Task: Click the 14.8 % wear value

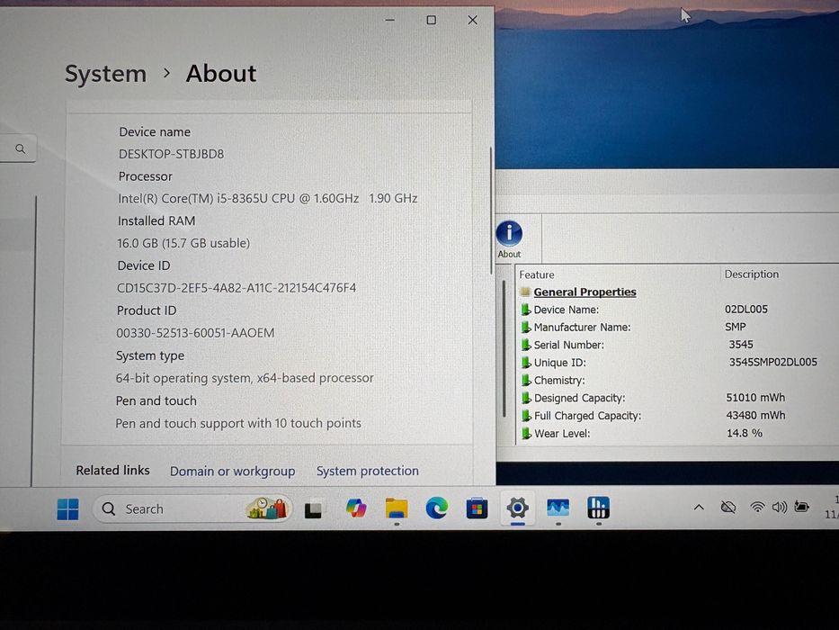Action: [745, 433]
